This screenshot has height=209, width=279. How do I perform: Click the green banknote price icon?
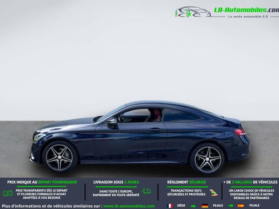(8, 193)
